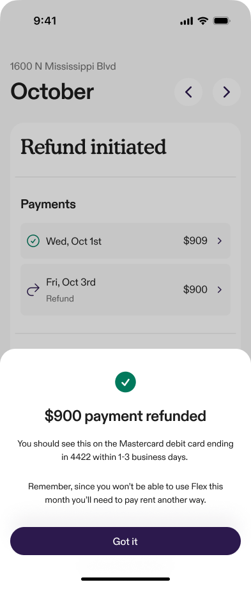Tap Got it button
251x596 pixels.
point(125,541)
